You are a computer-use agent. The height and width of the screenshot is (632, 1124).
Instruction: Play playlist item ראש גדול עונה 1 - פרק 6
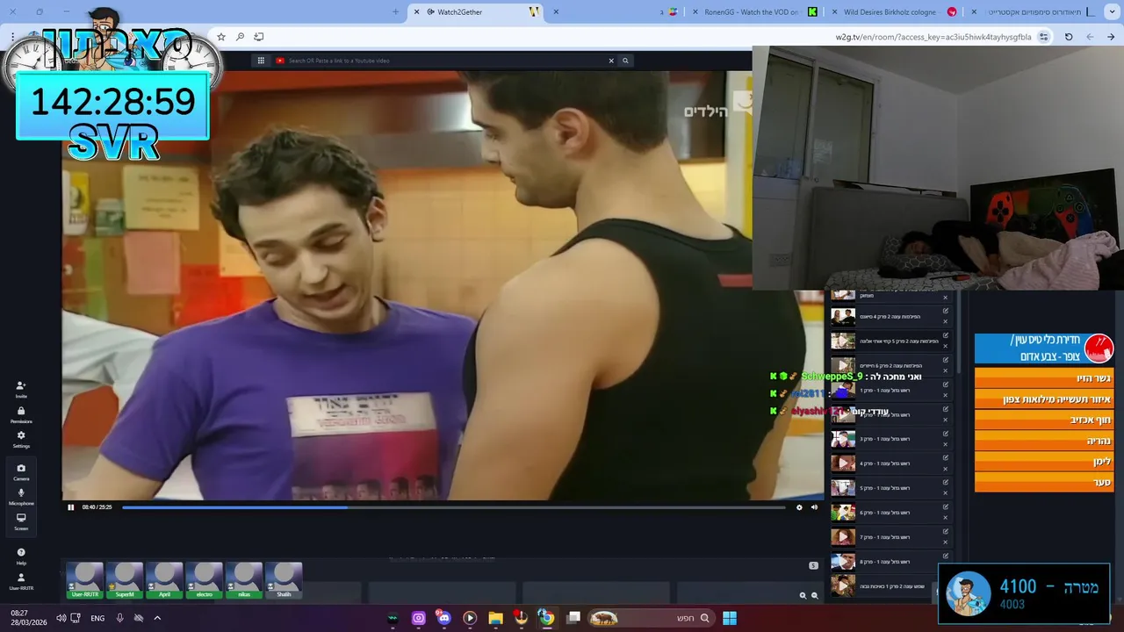pyautogui.click(x=891, y=513)
